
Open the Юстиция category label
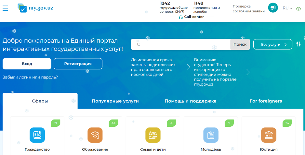(x=269, y=149)
